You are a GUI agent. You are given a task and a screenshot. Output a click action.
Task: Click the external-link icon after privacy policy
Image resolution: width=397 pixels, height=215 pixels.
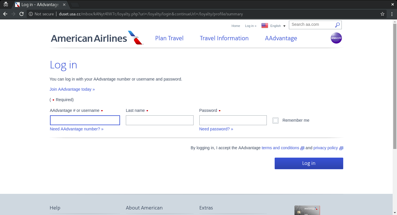point(341,148)
